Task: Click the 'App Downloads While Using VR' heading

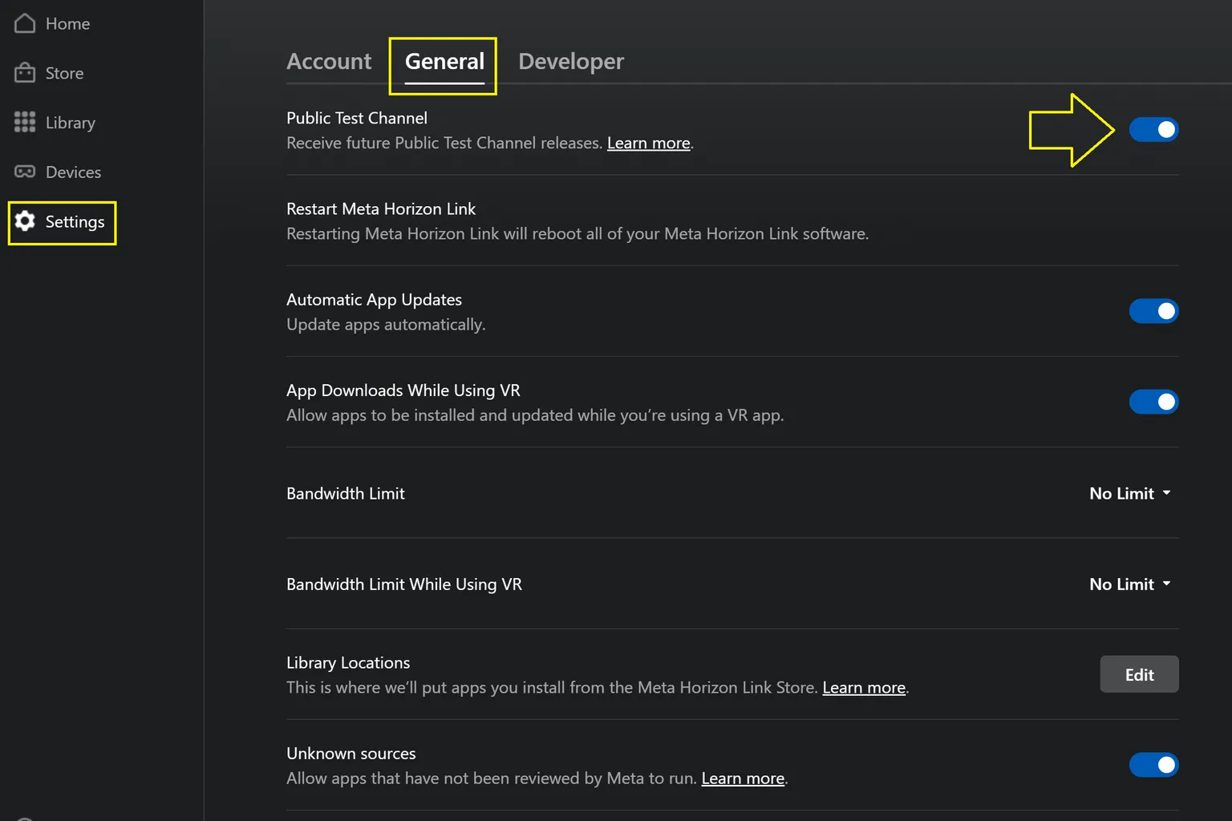Action: (403, 390)
